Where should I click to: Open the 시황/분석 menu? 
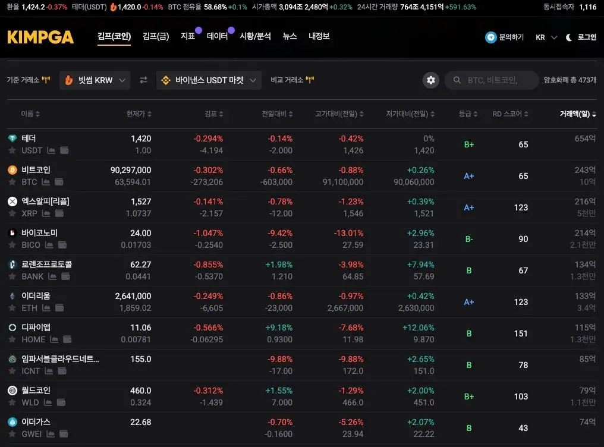256,36
